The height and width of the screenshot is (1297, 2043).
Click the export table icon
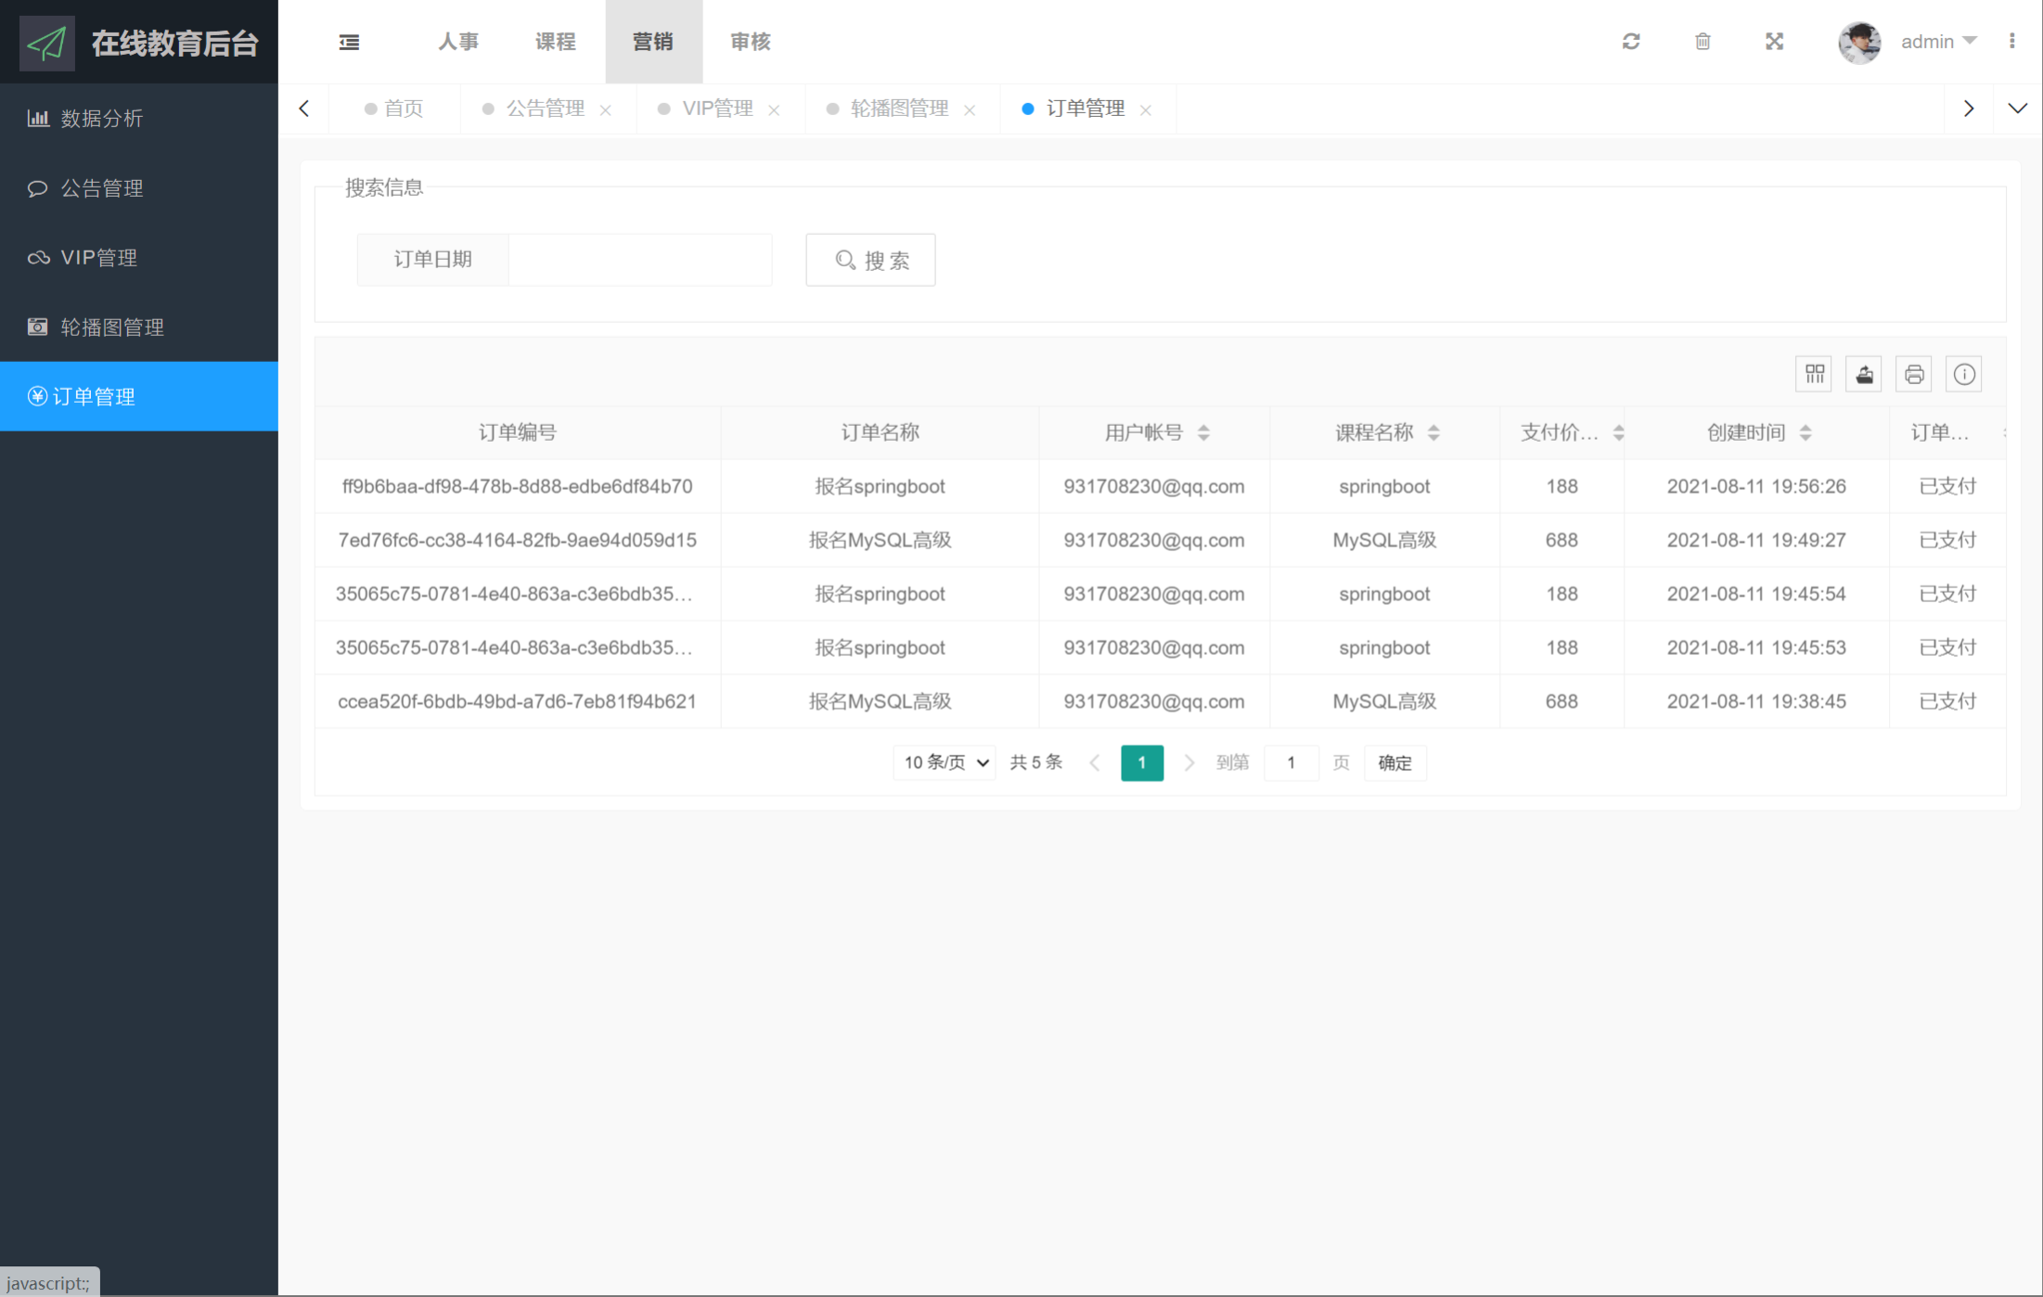(x=1864, y=375)
